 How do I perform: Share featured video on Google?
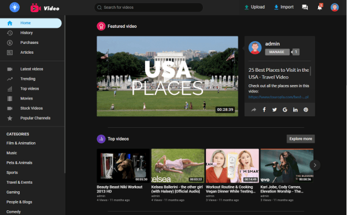coord(285,110)
